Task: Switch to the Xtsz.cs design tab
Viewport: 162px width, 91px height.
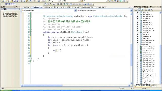Action: 66,7
